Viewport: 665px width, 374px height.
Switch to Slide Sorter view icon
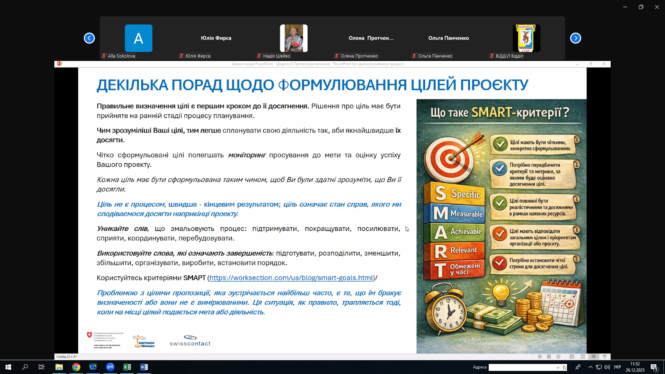(583, 357)
